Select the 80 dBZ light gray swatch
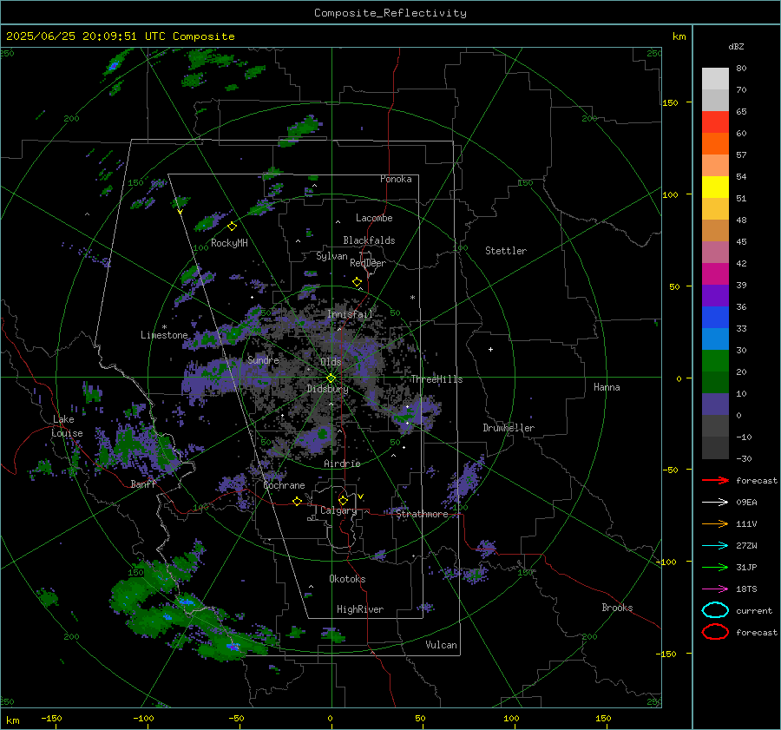The height and width of the screenshot is (730, 781). coord(715,78)
